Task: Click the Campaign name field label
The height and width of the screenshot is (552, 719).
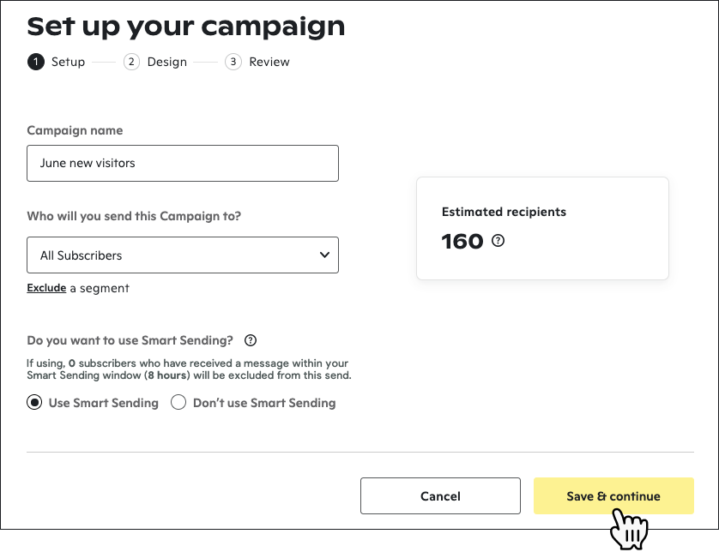Action: click(75, 130)
